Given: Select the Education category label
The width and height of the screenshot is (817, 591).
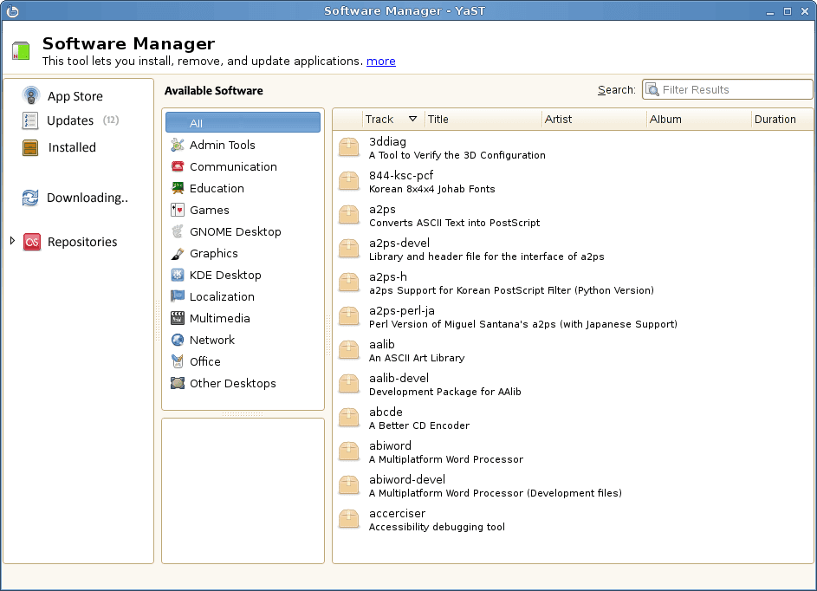Looking at the screenshot, I should click(217, 188).
